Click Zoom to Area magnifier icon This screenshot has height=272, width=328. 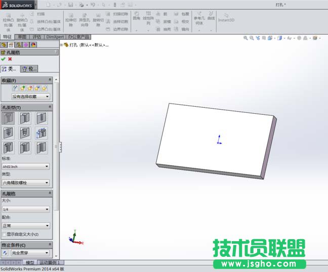[x=252, y=38]
